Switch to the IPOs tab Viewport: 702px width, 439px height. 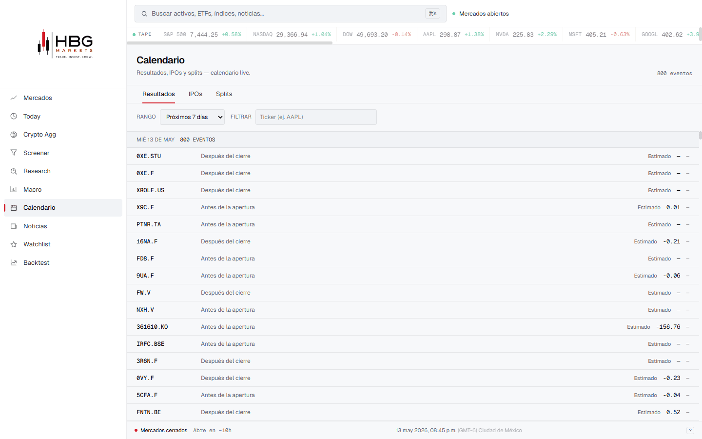pos(195,94)
